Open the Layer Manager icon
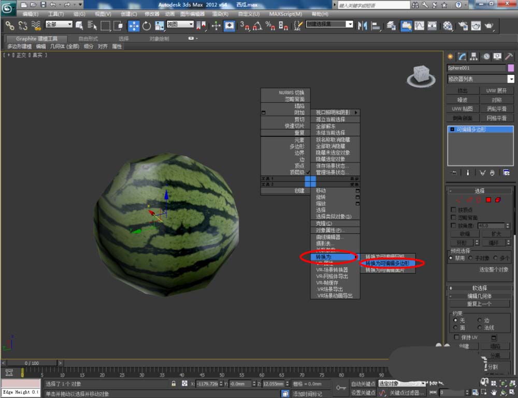This screenshot has width=518, height=398. pos(392,26)
